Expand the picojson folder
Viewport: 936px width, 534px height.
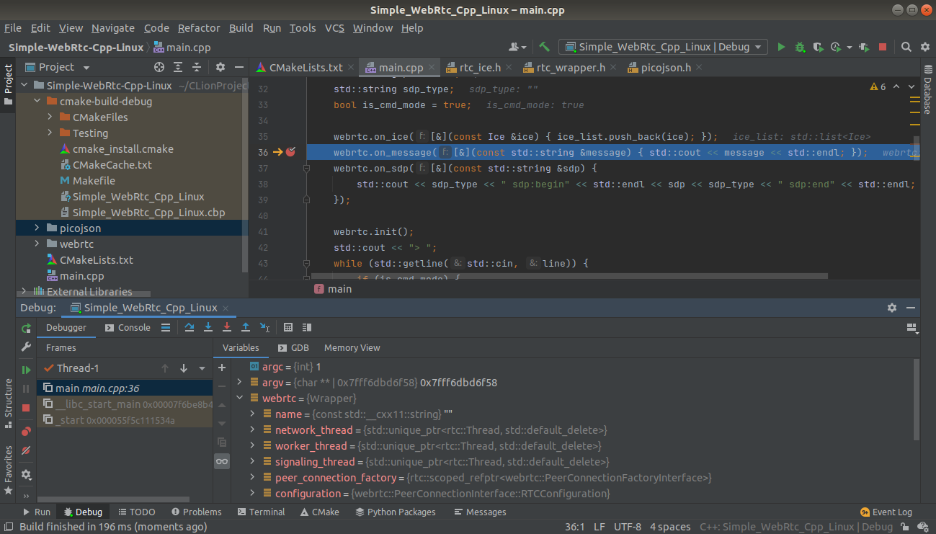(37, 228)
